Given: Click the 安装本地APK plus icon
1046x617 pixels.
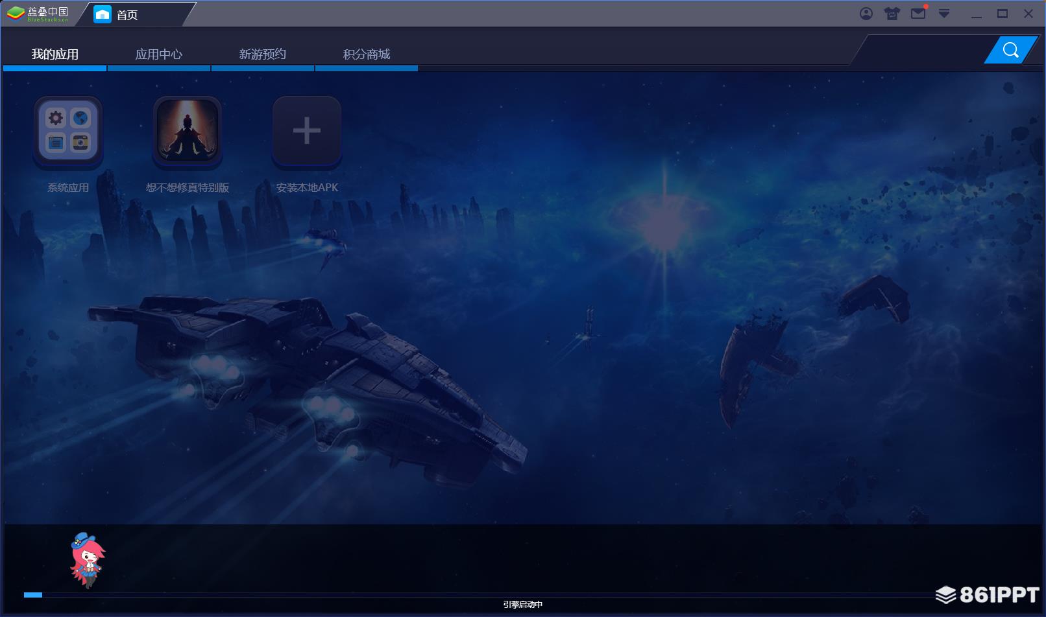Looking at the screenshot, I should coord(307,132).
